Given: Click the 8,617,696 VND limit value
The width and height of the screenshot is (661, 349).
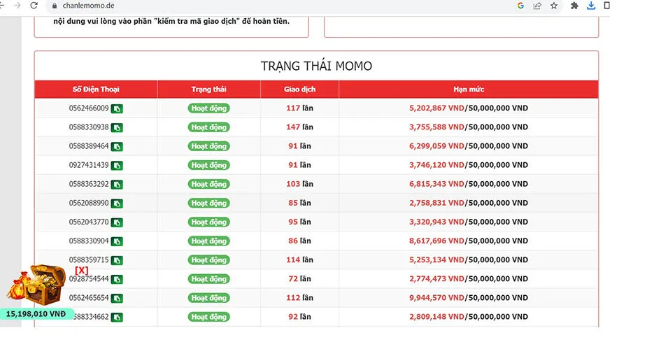Looking at the screenshot, I should 436,241.
